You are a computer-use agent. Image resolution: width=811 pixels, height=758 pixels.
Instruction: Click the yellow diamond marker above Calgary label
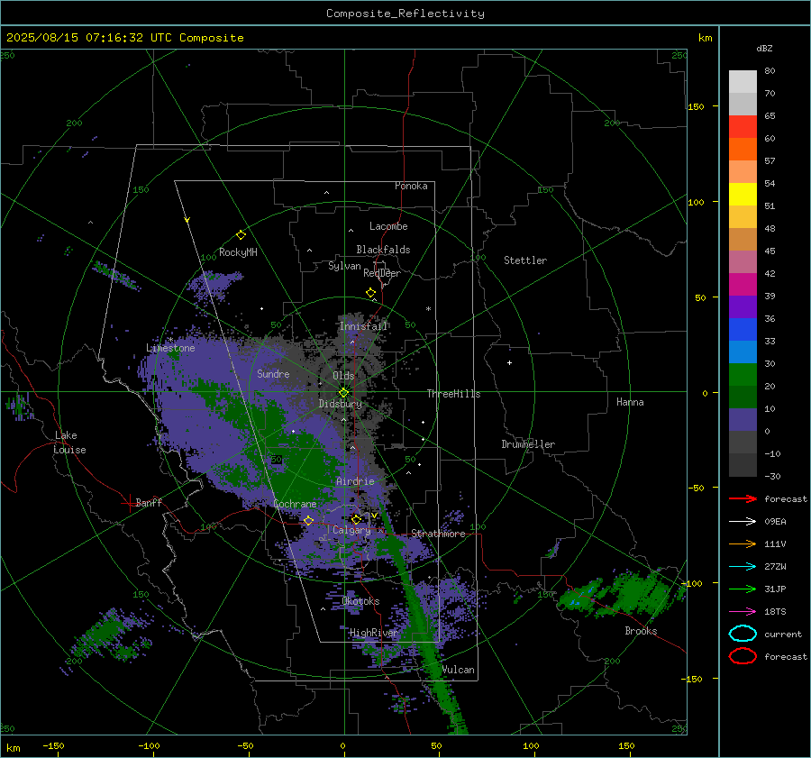(356, 519)
